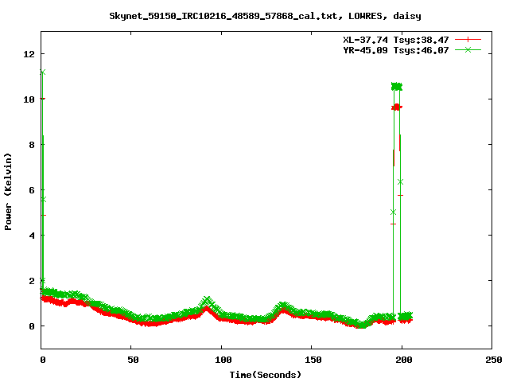
Task: Click the green starting point near 11 Kelvin
Action: tap(42, 72)
